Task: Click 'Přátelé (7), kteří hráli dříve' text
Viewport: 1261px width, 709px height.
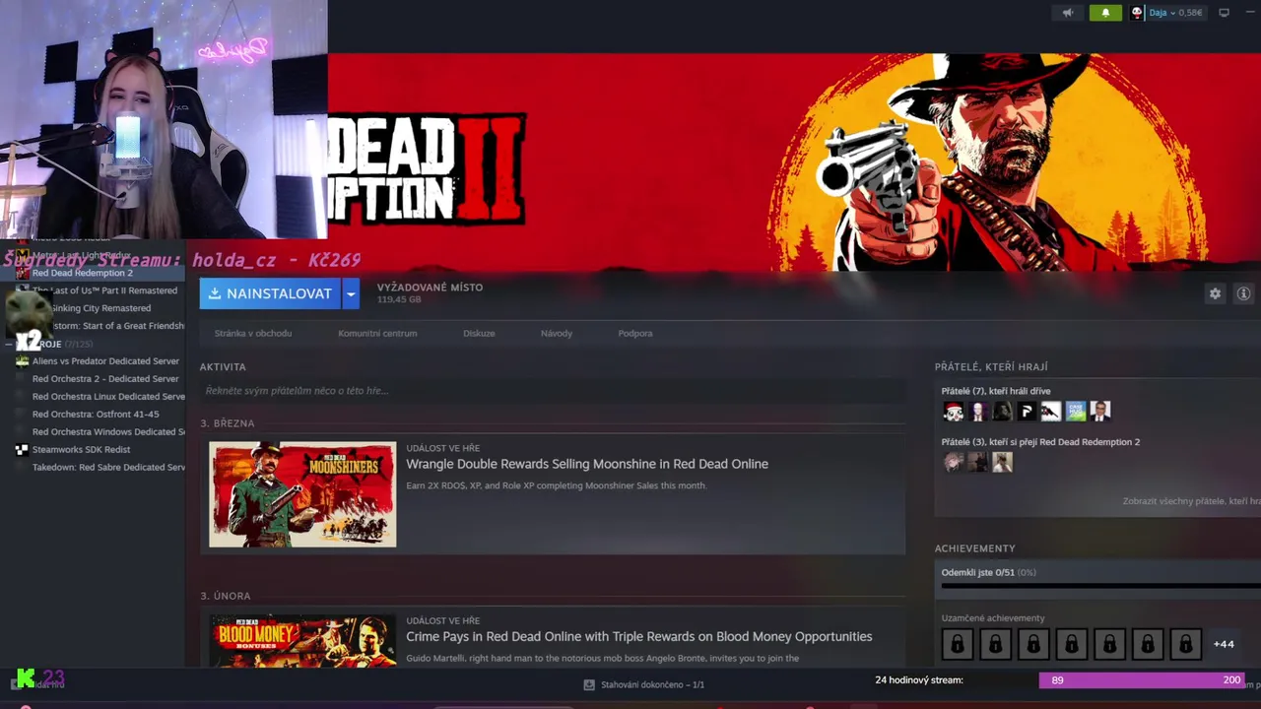Action: 996,391
